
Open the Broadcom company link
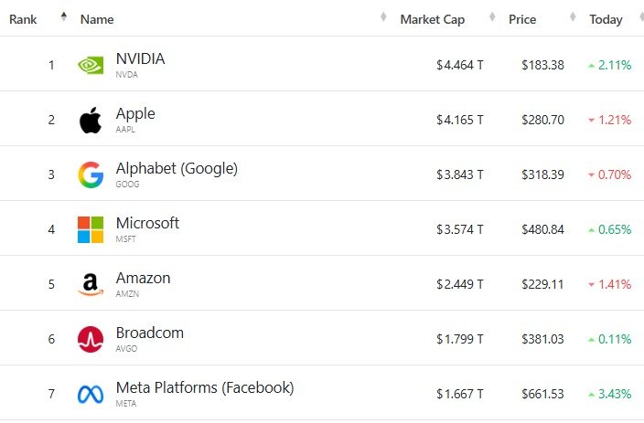pyautogui.click(x=149, y=333)
